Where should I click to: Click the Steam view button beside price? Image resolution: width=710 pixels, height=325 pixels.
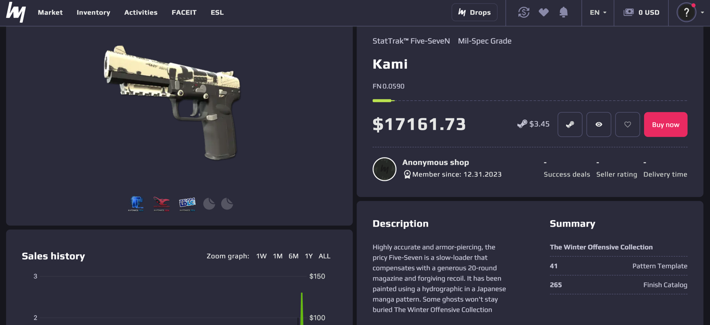coord(570,125)
